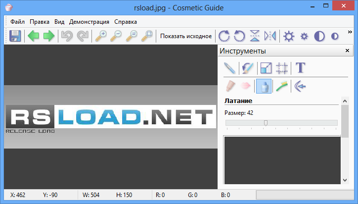The width and height of the screenshot is (358, 204).
Task: Open the Правка menu
Action: point(40,22)
